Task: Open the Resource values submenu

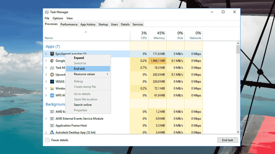Action: click(85, 74)
